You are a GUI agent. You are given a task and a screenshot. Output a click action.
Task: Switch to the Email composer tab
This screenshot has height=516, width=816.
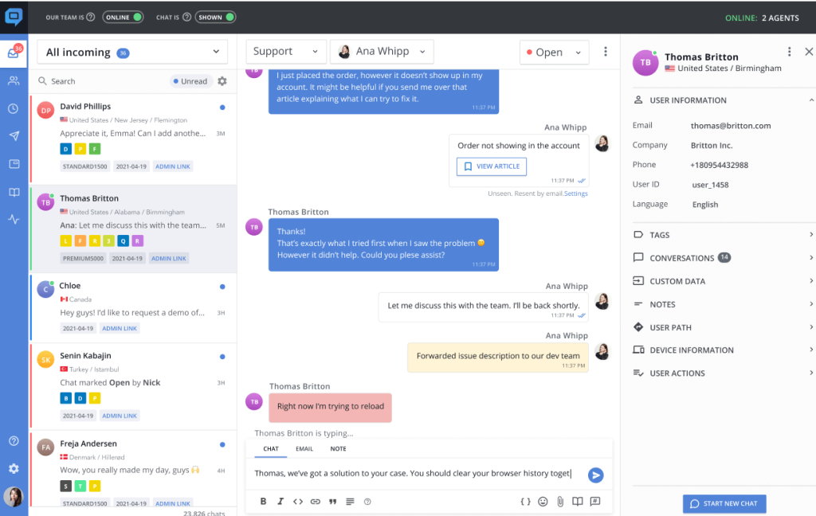point(304,448)
